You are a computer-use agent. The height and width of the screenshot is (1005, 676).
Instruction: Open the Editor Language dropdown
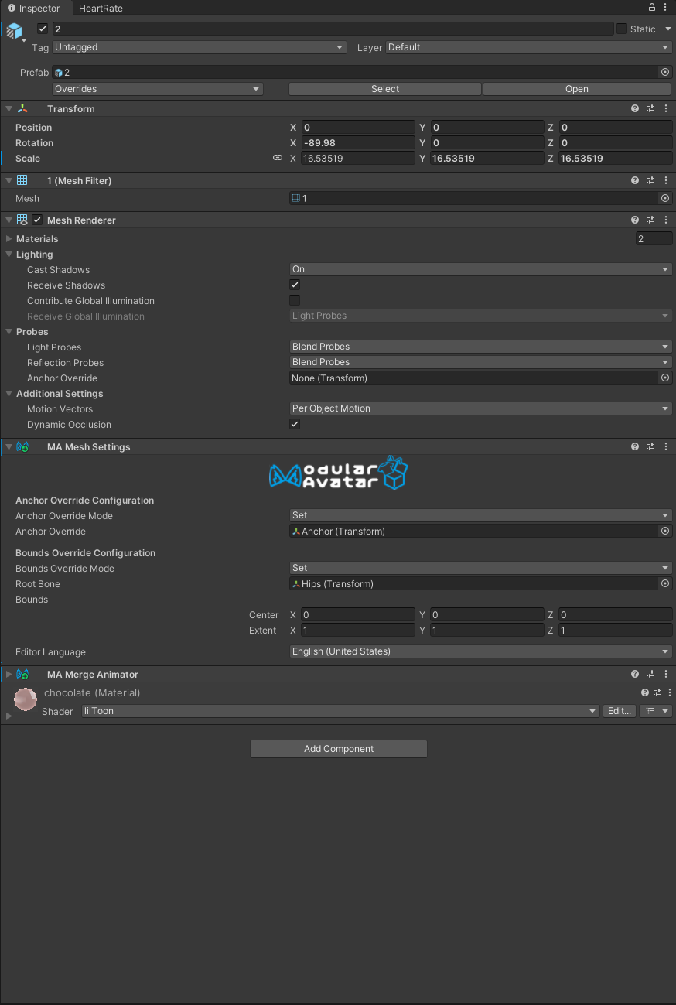(x=480, y=651)
